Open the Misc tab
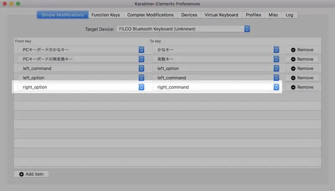335x191 pixels. (x=273, y=15)
